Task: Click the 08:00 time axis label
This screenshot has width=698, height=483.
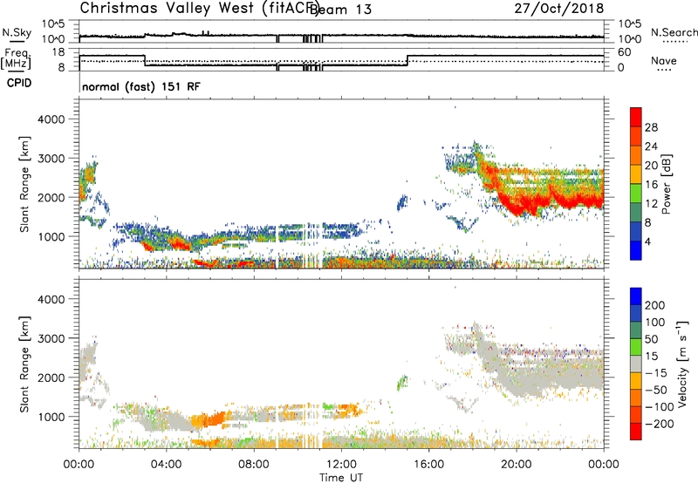Action: (x=254, y=465)
